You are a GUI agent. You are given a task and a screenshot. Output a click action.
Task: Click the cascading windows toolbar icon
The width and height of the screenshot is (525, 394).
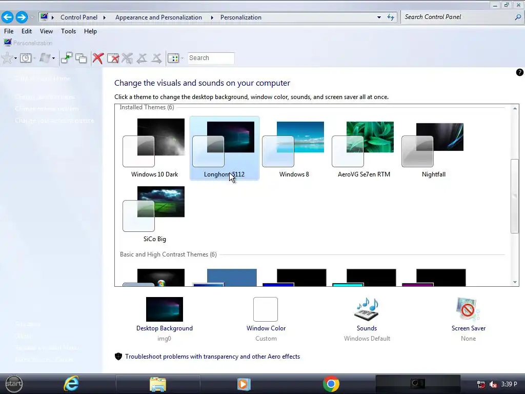click(81, 58)
